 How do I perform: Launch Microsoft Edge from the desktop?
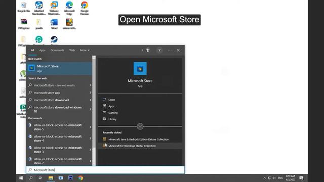(69, 8)
